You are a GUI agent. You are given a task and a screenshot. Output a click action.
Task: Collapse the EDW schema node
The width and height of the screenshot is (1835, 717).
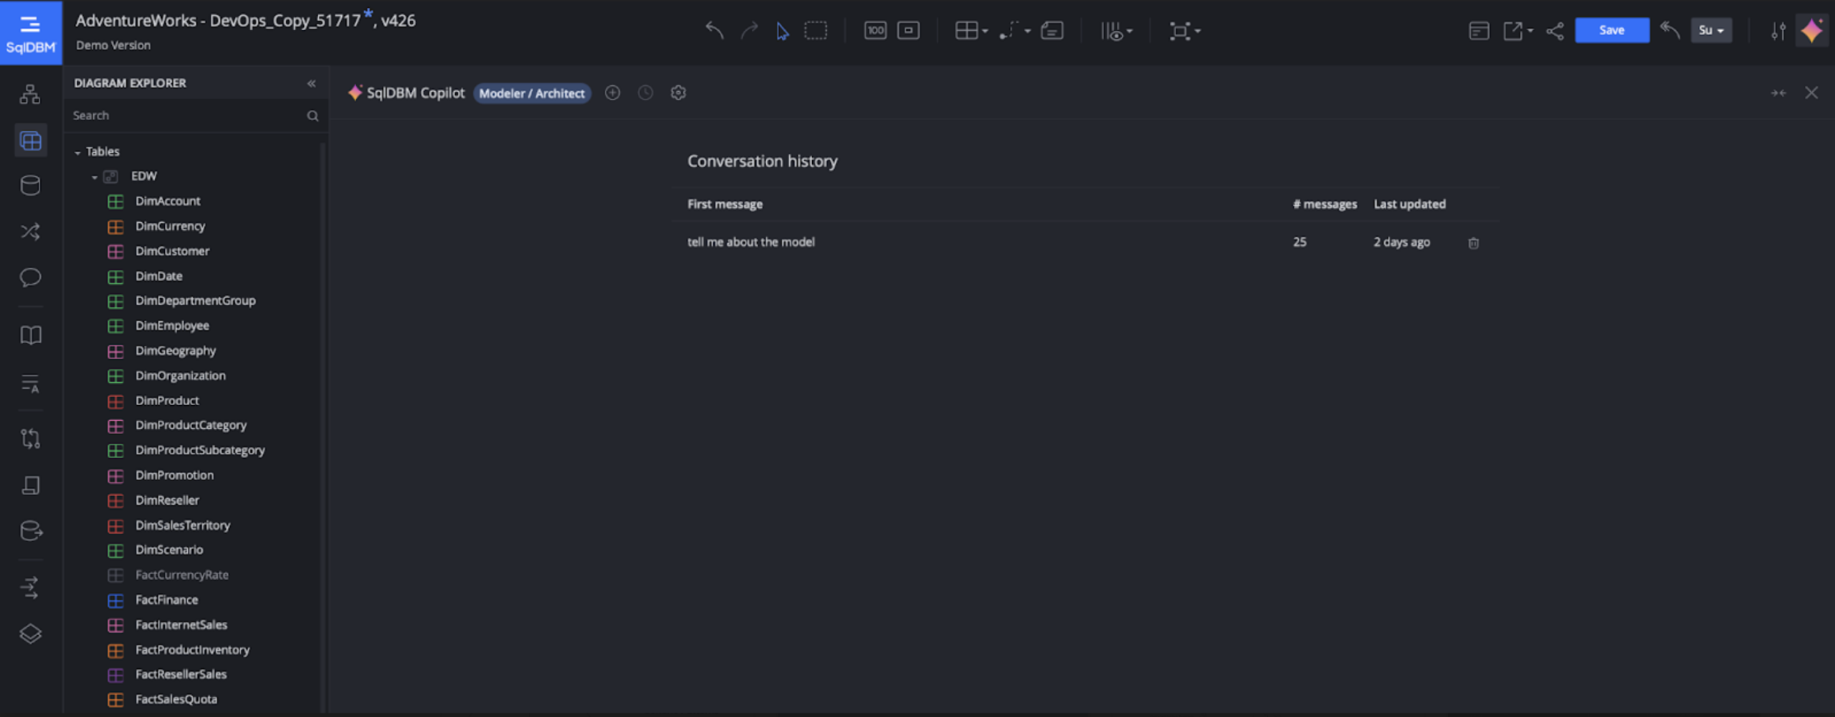click(x=93, y=176)
